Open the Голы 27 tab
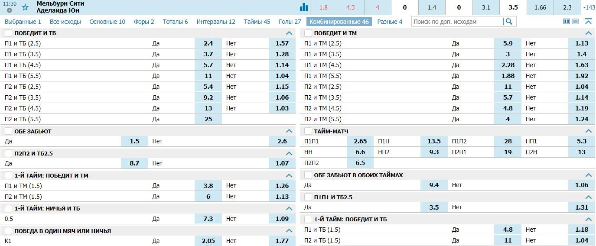Screen dimensions: 596x246 290,22
